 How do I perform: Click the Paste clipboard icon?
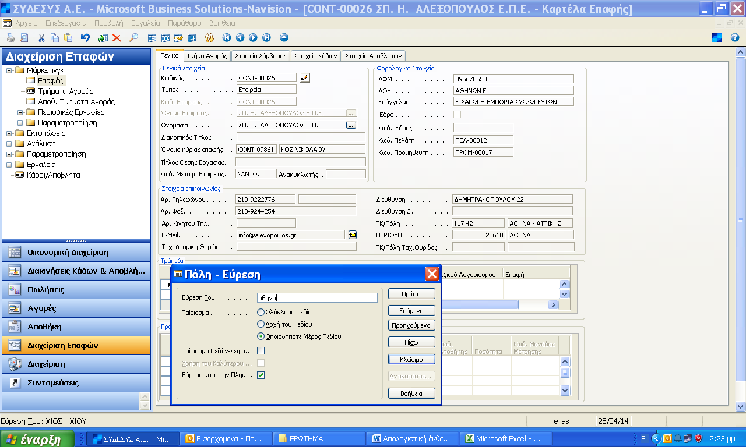coord(68,38)
